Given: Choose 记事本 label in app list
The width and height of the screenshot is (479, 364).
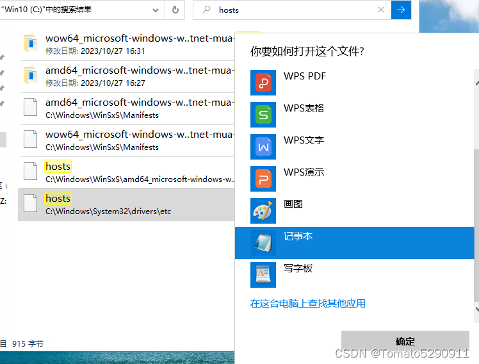Looking at the screenshot, I should [x=298, y=236].
